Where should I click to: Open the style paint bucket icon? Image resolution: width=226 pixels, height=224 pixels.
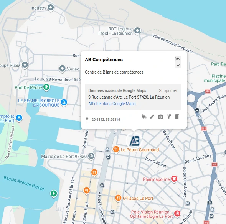(144, 117)
